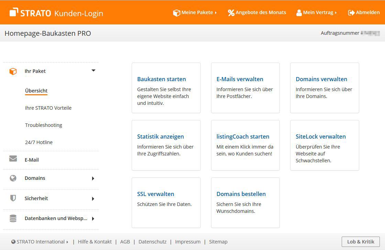
Task: Expand the Datenbanken und Websp... arrow
Action: pyautogui.click(x=93, y=219)
